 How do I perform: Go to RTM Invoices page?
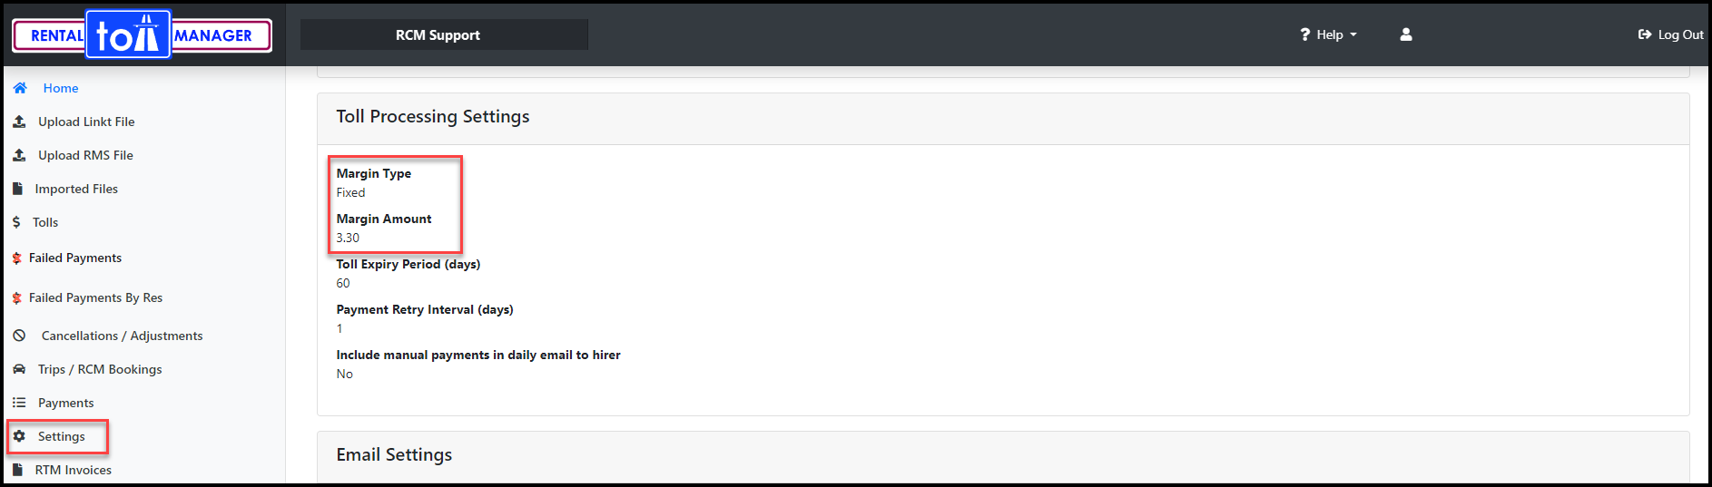[x=73, y=470]
